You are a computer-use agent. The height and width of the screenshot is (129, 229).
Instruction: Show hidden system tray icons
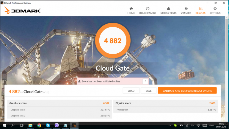coord(170,125)
